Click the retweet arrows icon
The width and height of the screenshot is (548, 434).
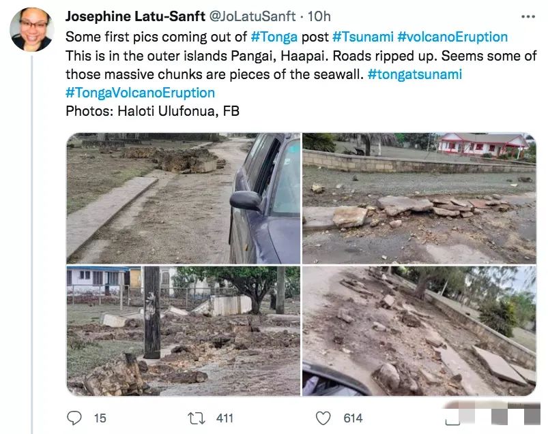[x=197, y=418]
